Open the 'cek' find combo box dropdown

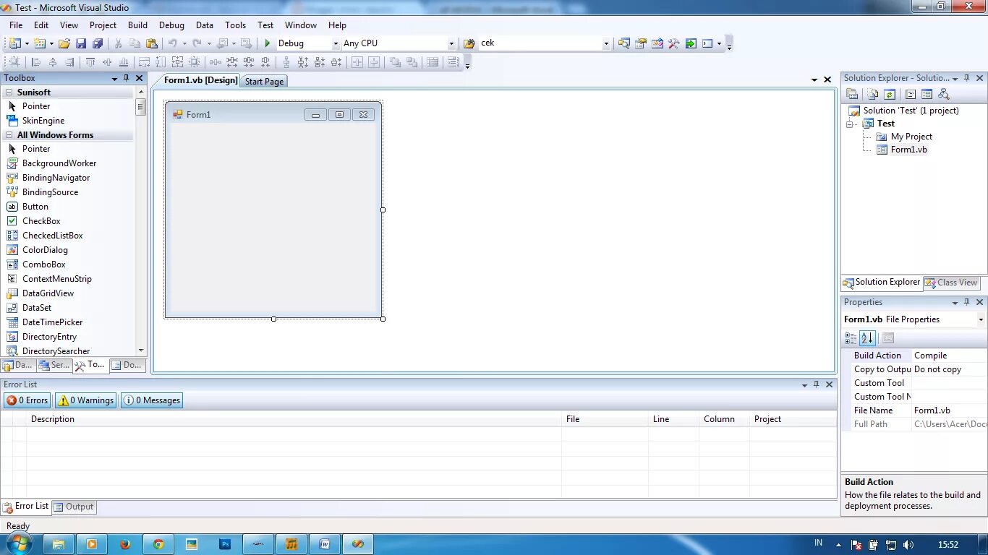(606, 43)
